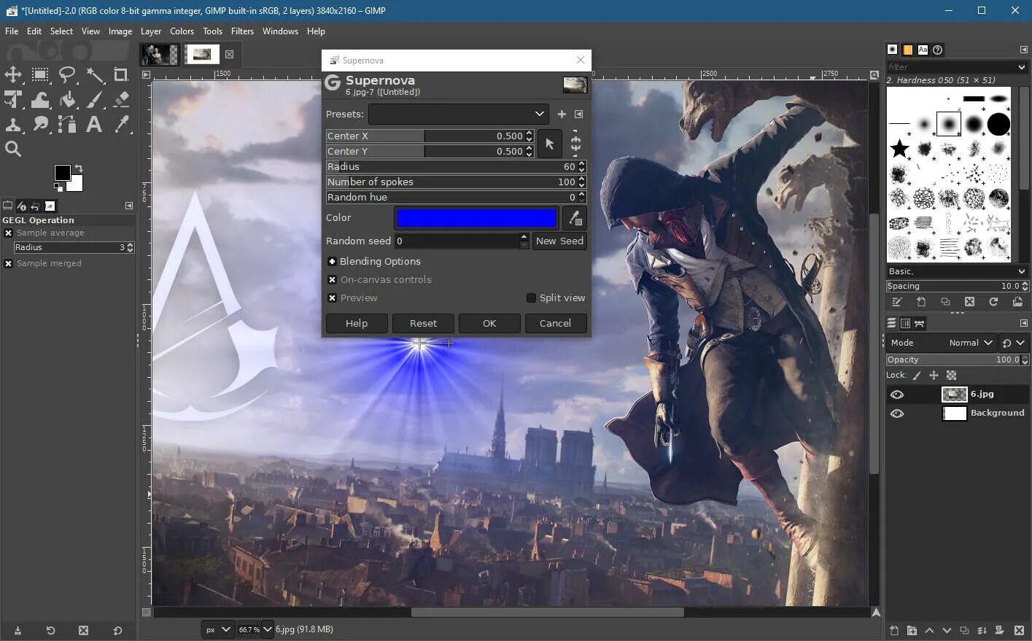Click pick-coordinates cursor button beside Center X
1032x641 pixels.
point(550,144)
